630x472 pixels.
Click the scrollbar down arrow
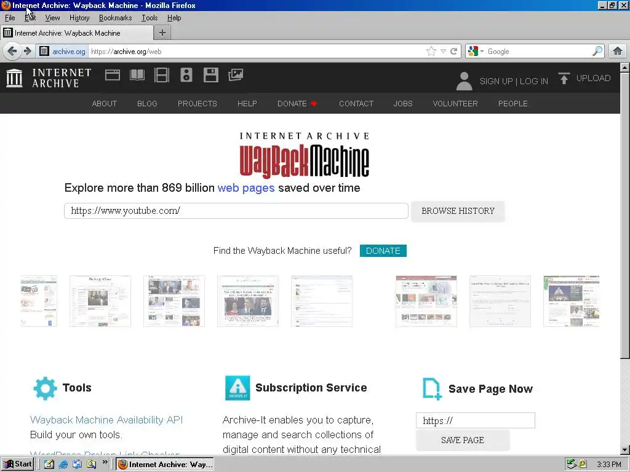click(625, 449)
